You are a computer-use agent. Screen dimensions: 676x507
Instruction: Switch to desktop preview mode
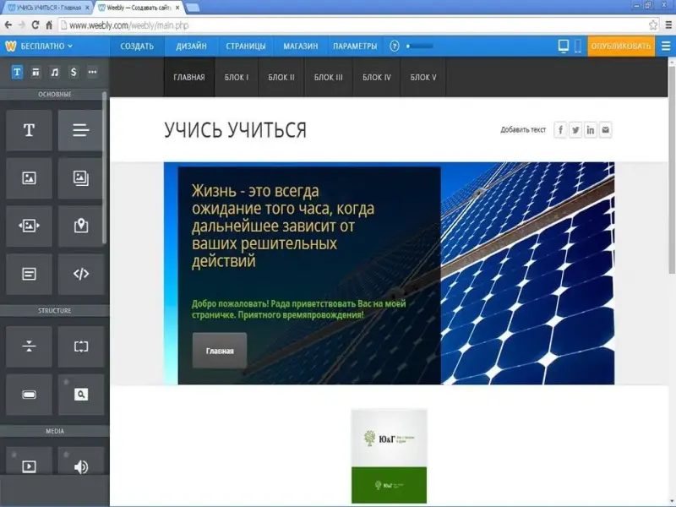[564, 46]
